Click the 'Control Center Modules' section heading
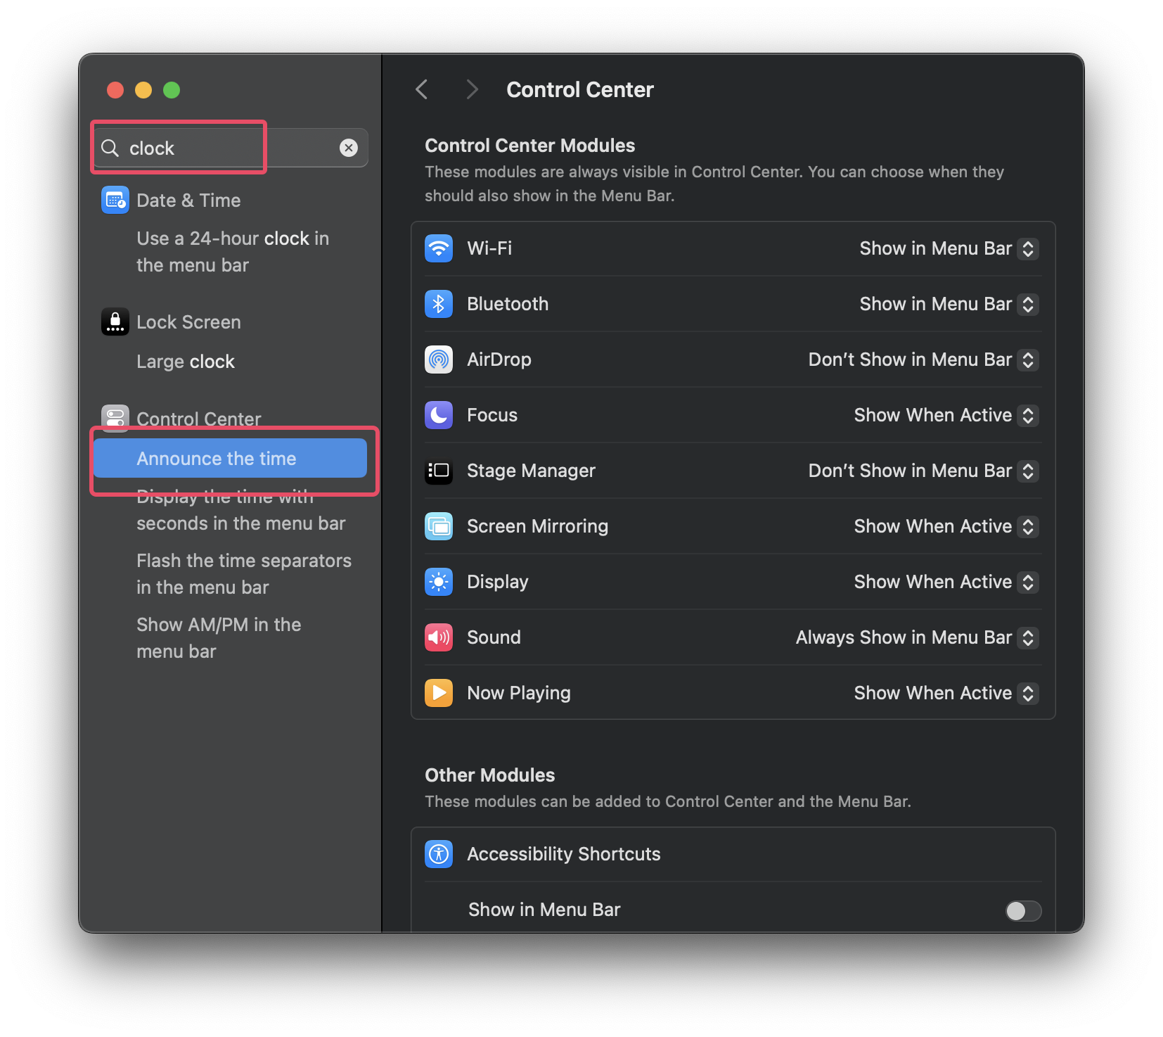This screenshot has width=1163, height=1037. (x=530, y=145)
